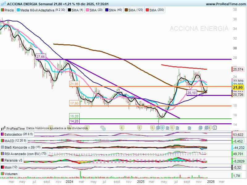Viewport: 247px width, 185px height.
Task: Click the blue "D" dividend marker
Action: click(x=162, y=127)
